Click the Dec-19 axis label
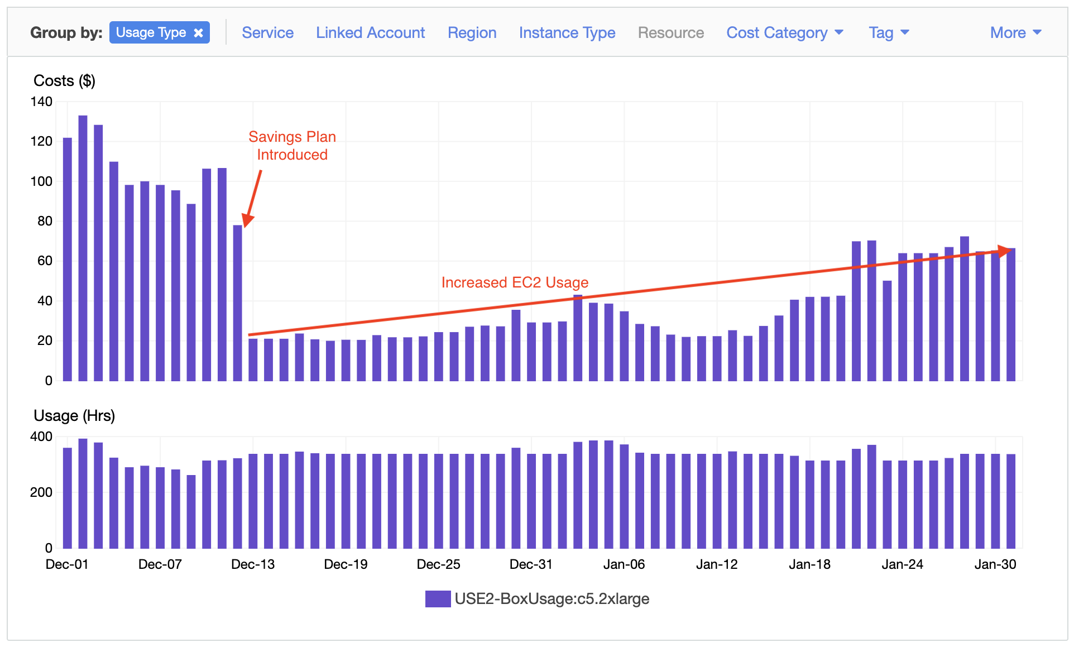This screenshot has height=652, width=1074. pos(346,564)
